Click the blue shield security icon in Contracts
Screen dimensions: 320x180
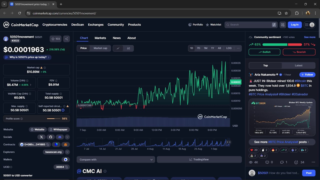pyautogui.click(x=56, y=144)
